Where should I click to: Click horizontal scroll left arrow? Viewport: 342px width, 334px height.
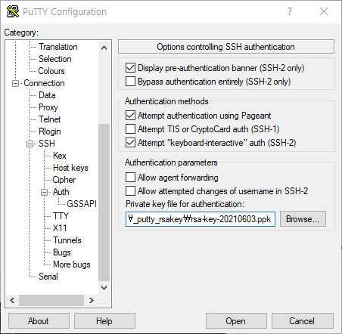[x=12, y=300]
